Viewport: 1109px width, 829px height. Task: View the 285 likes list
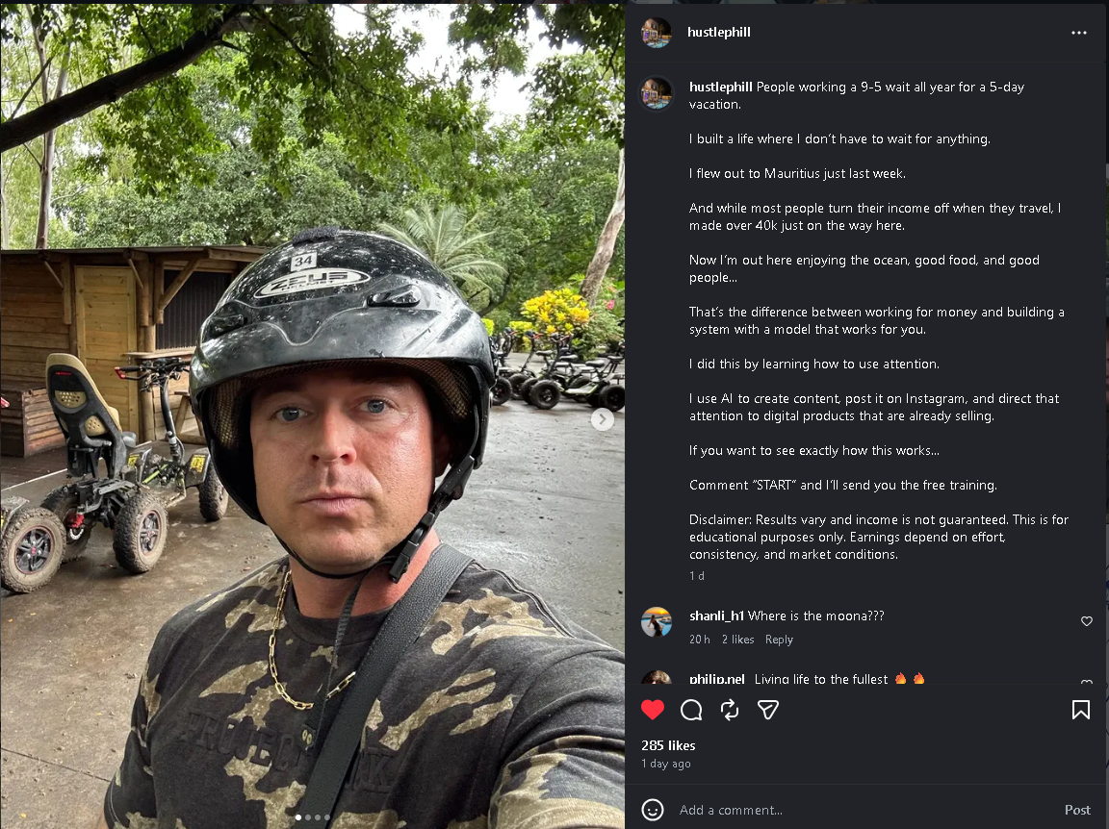pyautogui.click(x=668, y=745)
